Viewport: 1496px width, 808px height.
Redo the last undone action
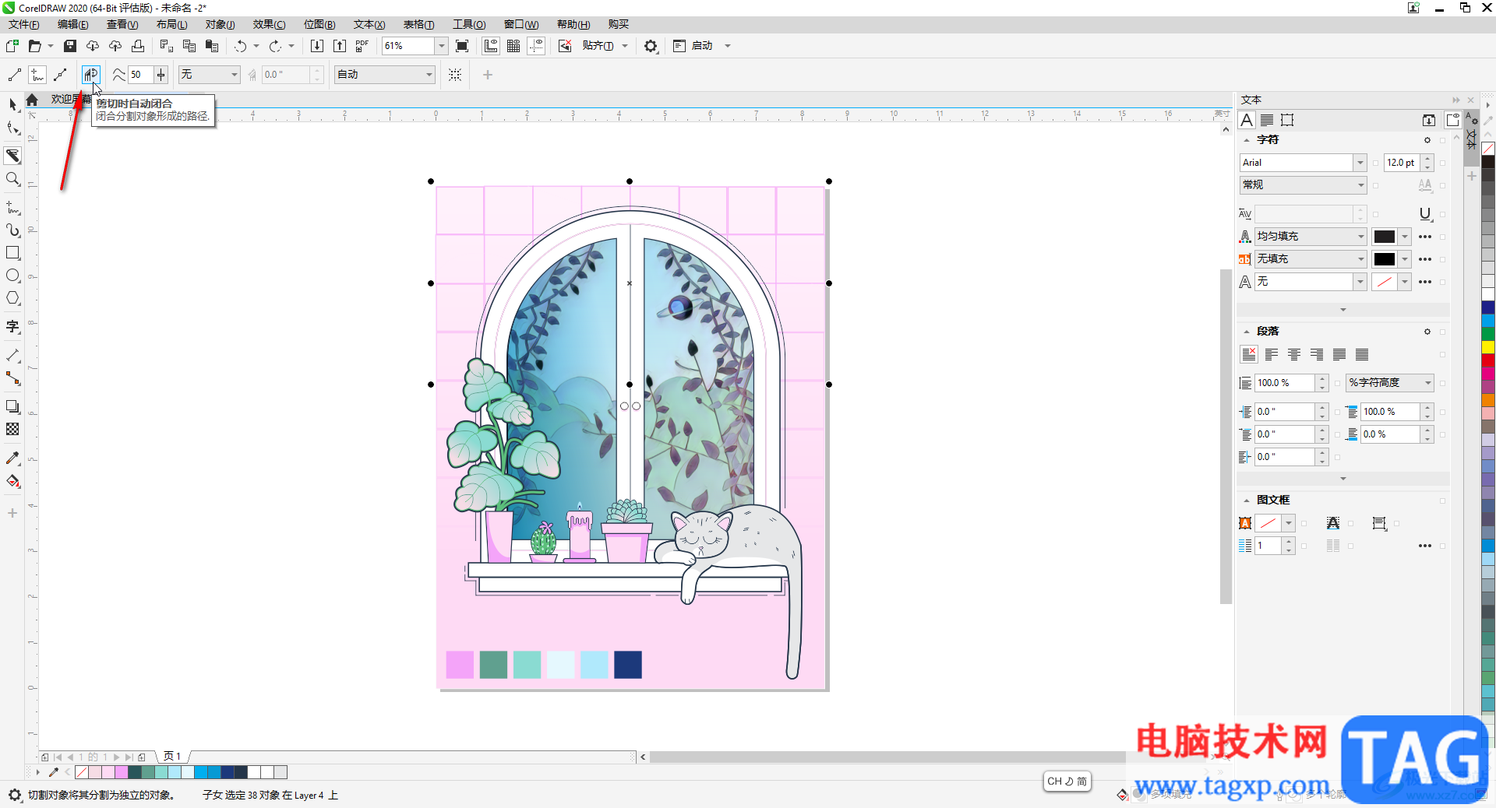click(x=275, y=46)
